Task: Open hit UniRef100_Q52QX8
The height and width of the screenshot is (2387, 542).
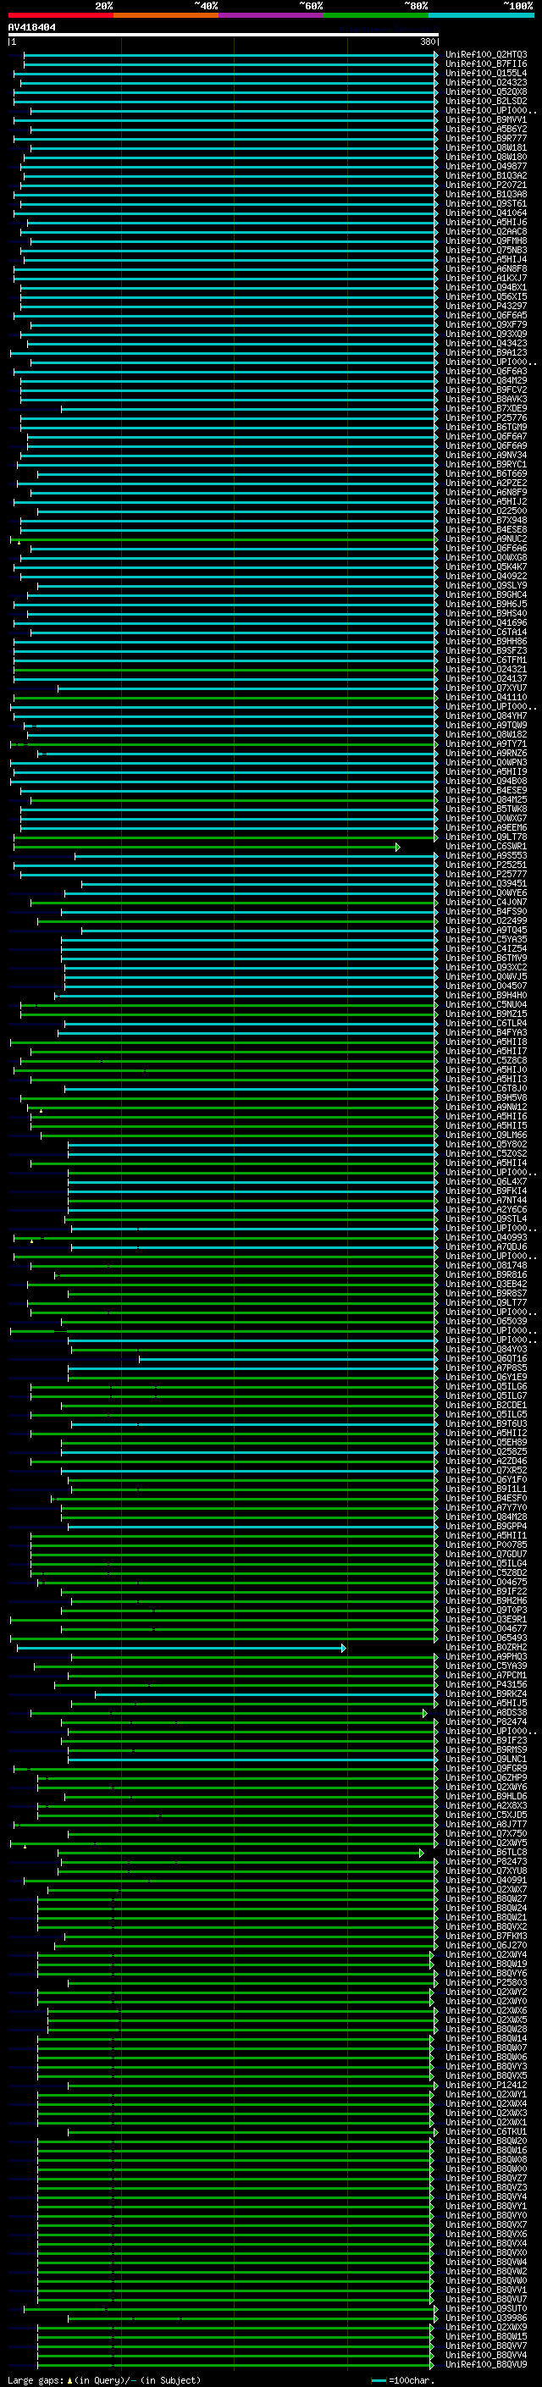Action: pyautogui.click(x=486, y=91)
